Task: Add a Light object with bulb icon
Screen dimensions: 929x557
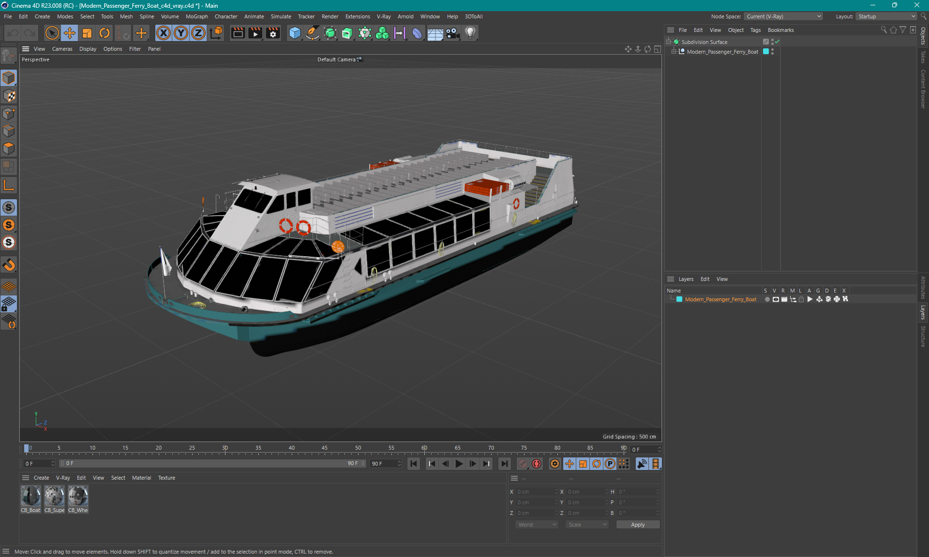Action: 470,33
